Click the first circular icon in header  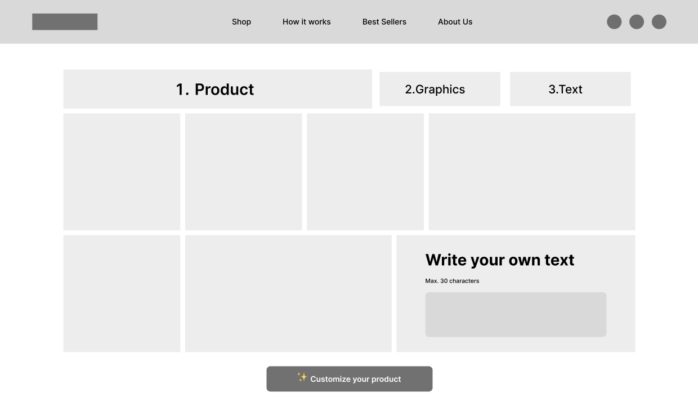(614, 22)
